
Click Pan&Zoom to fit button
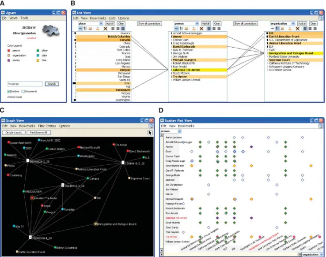pos(39,133)
